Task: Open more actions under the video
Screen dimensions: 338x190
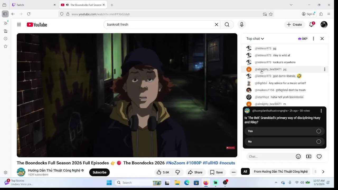Action: click(x=233, y=172)
